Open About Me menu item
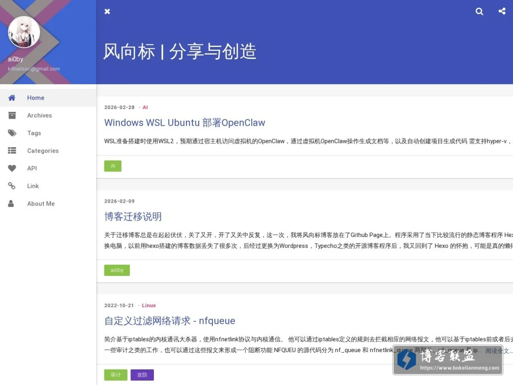Viewport: 513px width, 385px height. pyautogui.click(x=48, y=204)
